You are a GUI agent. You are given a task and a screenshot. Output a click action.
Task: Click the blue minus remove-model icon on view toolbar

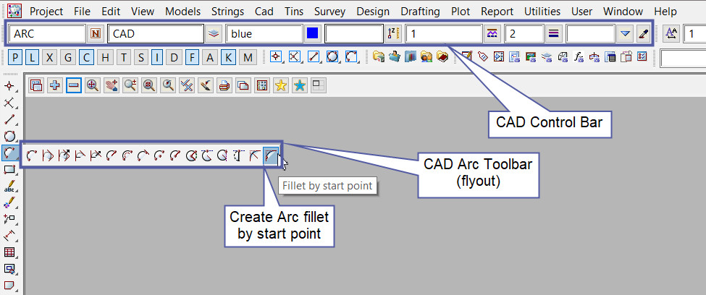pos(74,85)
